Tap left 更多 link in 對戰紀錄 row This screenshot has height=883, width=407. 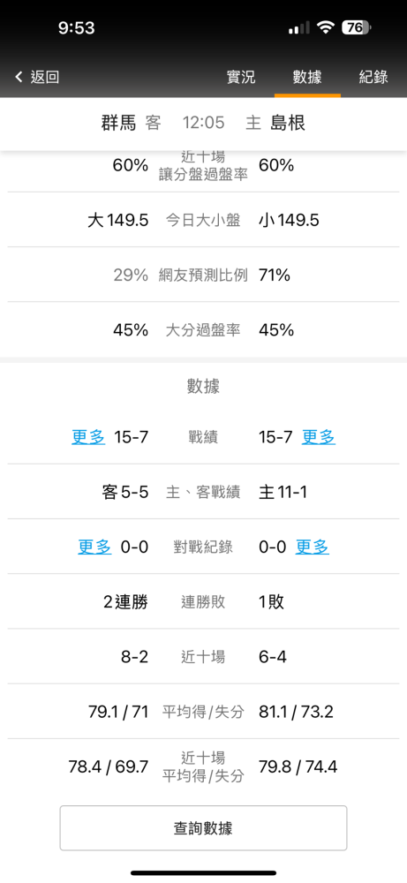(94, 547)
